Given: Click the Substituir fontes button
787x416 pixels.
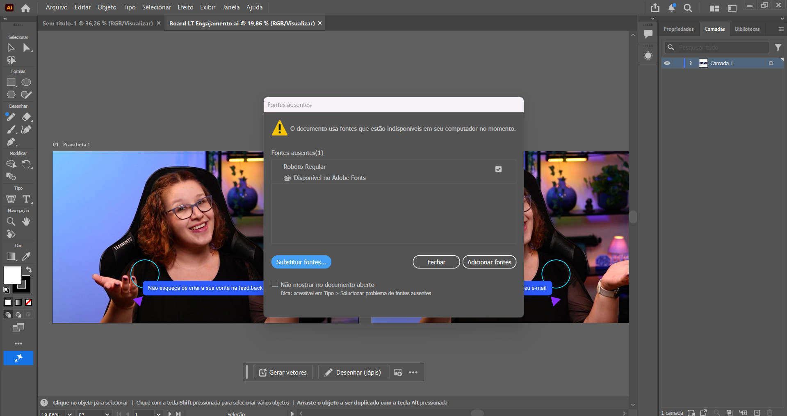Looking at the screenshot, I should [301, 262].
